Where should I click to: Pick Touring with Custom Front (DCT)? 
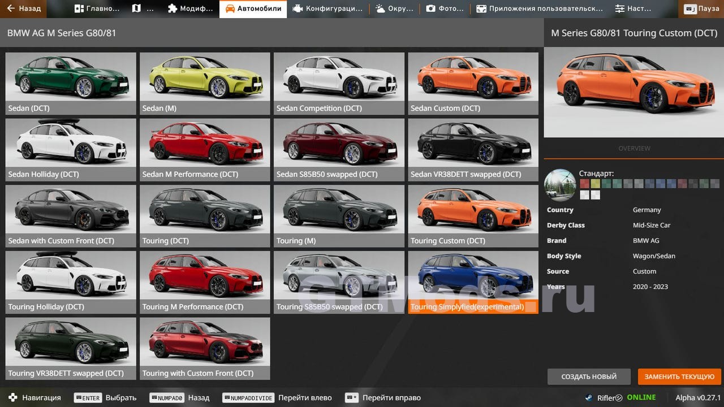click(205, 348)
